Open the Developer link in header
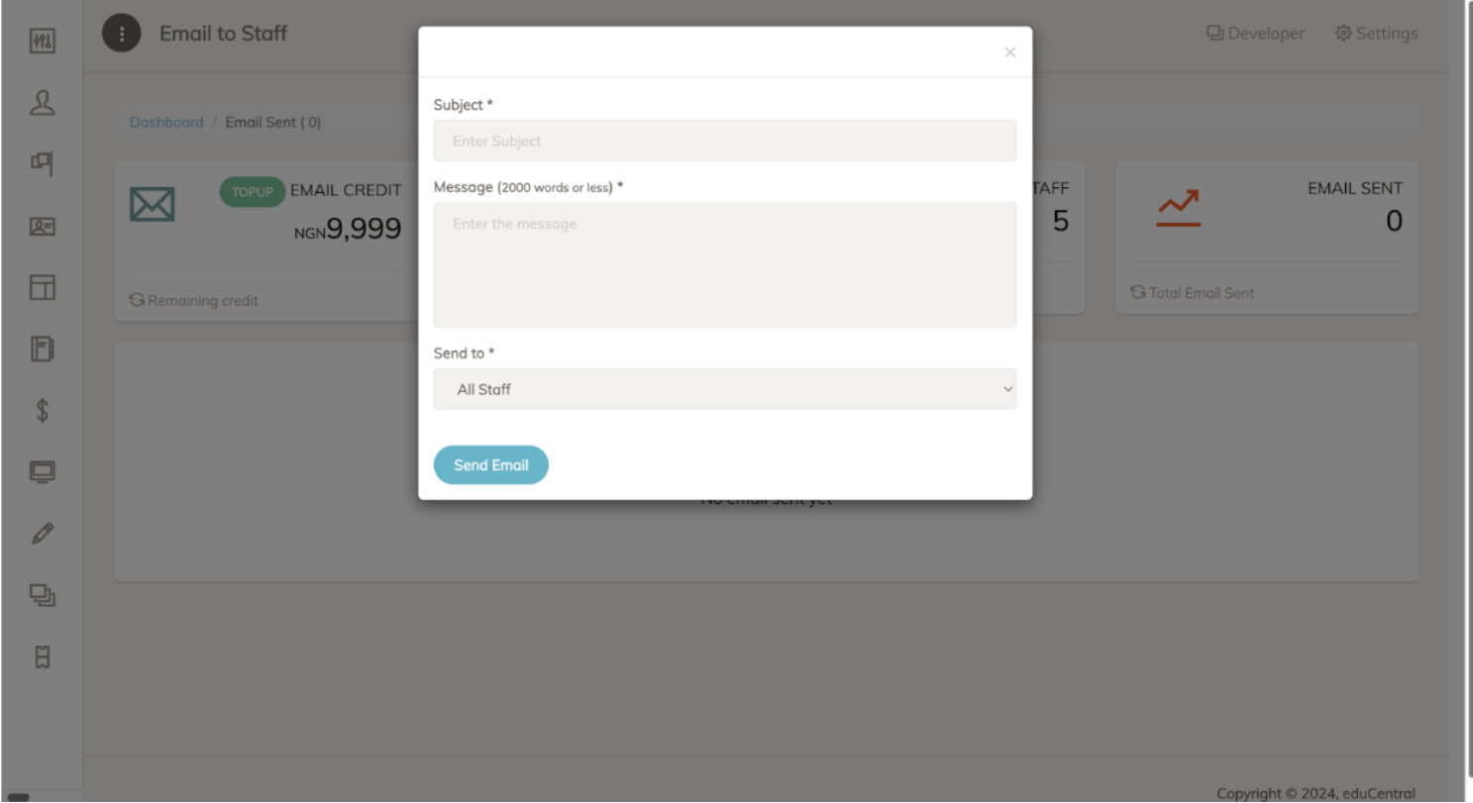The image size is (1473, 803). pos(1255,34)
